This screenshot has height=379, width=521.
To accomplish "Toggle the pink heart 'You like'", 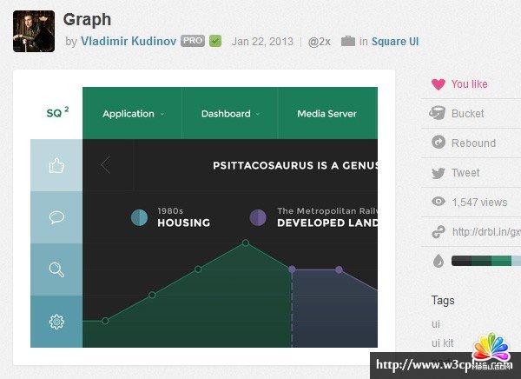I will (438, 84).
